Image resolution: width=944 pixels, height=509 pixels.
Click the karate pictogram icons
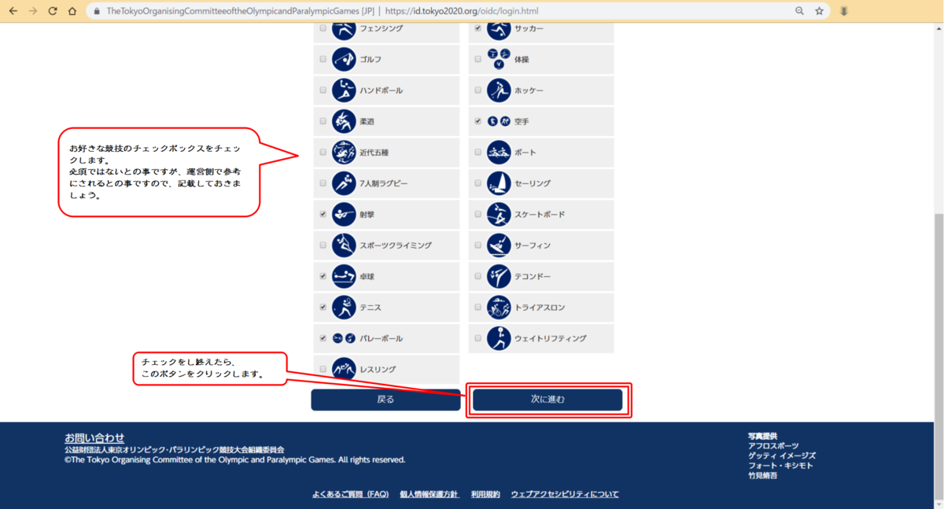(499, 122)
